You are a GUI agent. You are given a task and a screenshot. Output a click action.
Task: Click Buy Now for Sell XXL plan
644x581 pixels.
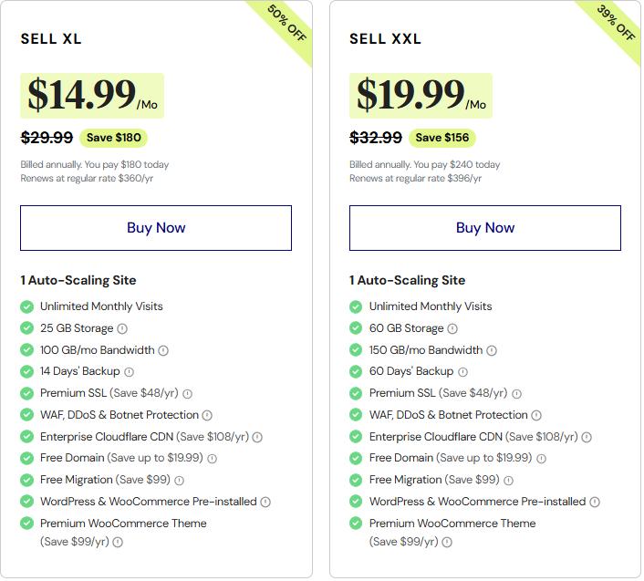point(484,228)
